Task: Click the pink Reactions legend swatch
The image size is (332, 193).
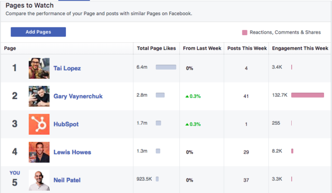Action: pos(245,32)
